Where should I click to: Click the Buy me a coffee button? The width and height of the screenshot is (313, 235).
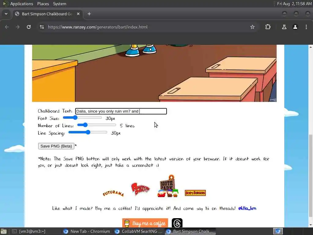(x=145, y=223)
